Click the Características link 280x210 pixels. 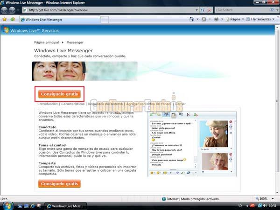click(x=73, y=104)
